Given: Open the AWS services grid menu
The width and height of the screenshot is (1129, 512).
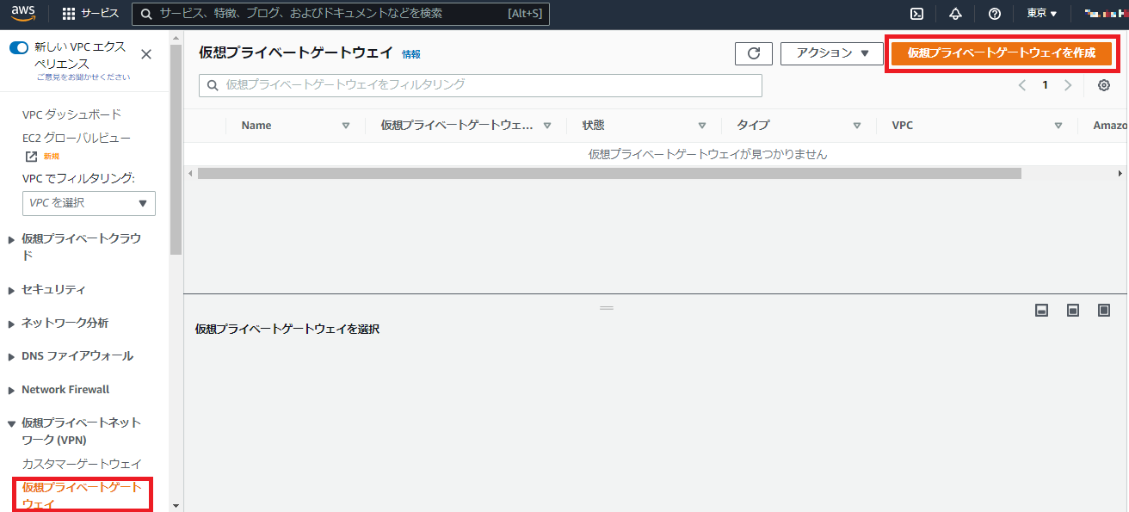Looking at the screenshot, I should pyautogui.click(x=70, y=14).
